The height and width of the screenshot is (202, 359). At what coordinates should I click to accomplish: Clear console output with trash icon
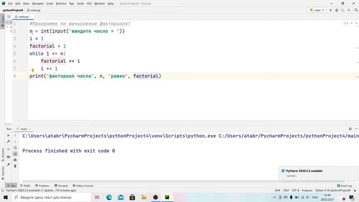pos(15,166)
